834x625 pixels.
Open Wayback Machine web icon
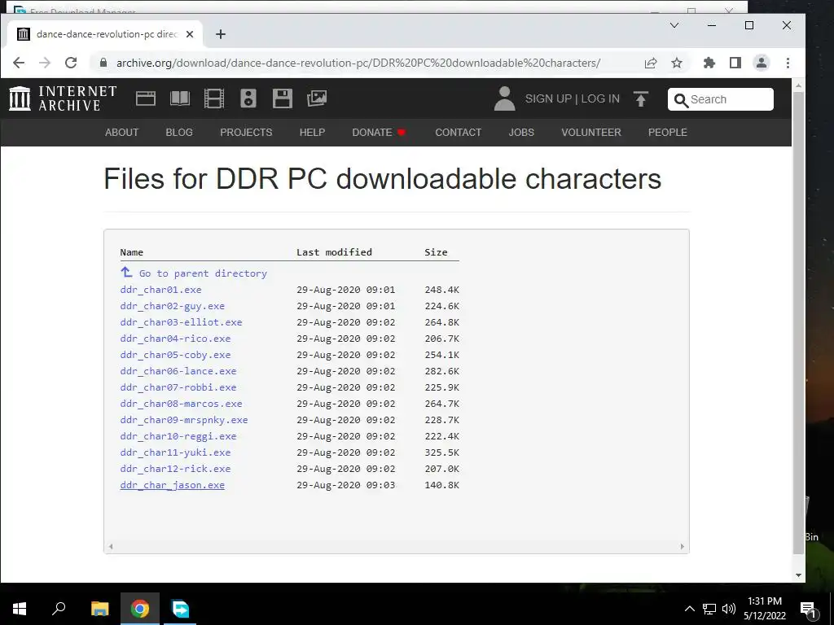click(x=146, y=98)
